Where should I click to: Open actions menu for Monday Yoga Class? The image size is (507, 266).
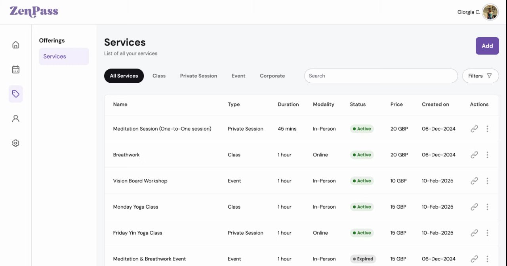[x=487, y=207]
